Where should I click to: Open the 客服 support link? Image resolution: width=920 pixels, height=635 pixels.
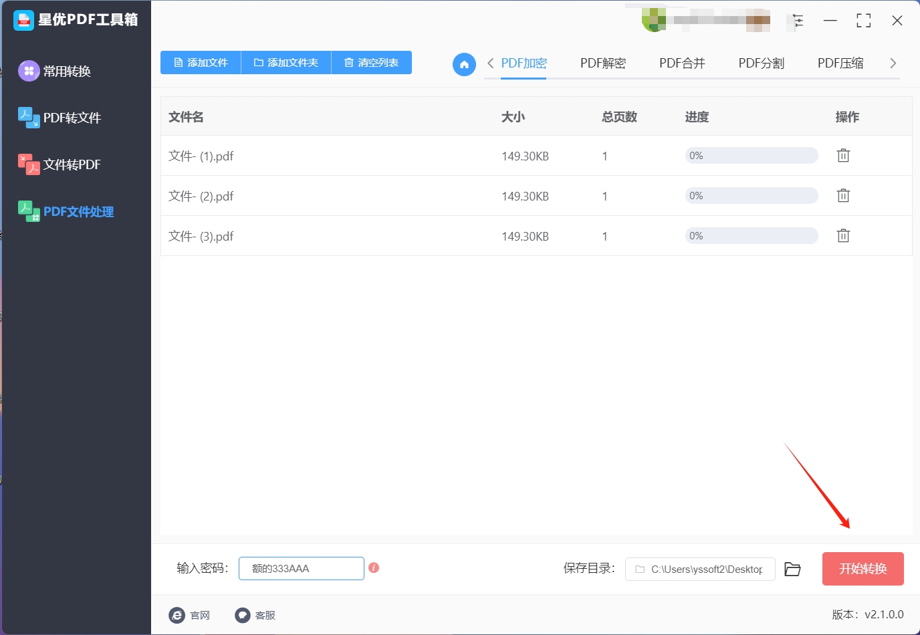tap(255, 615)
